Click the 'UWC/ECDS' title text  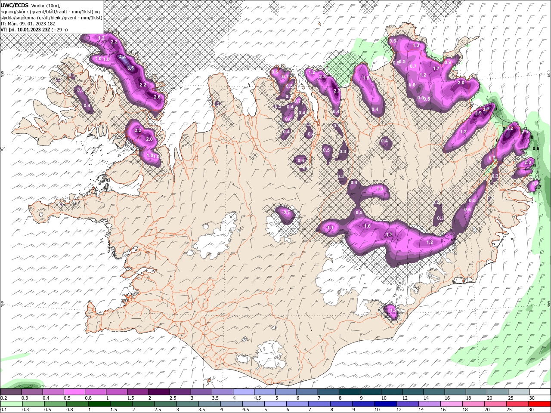coord(14,5)
